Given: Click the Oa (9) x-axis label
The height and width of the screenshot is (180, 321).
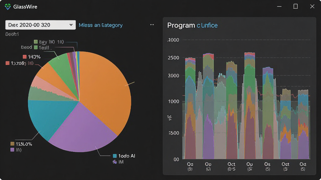Looking at the screenshot, I should pyautogui.click(x=190, y=167).
